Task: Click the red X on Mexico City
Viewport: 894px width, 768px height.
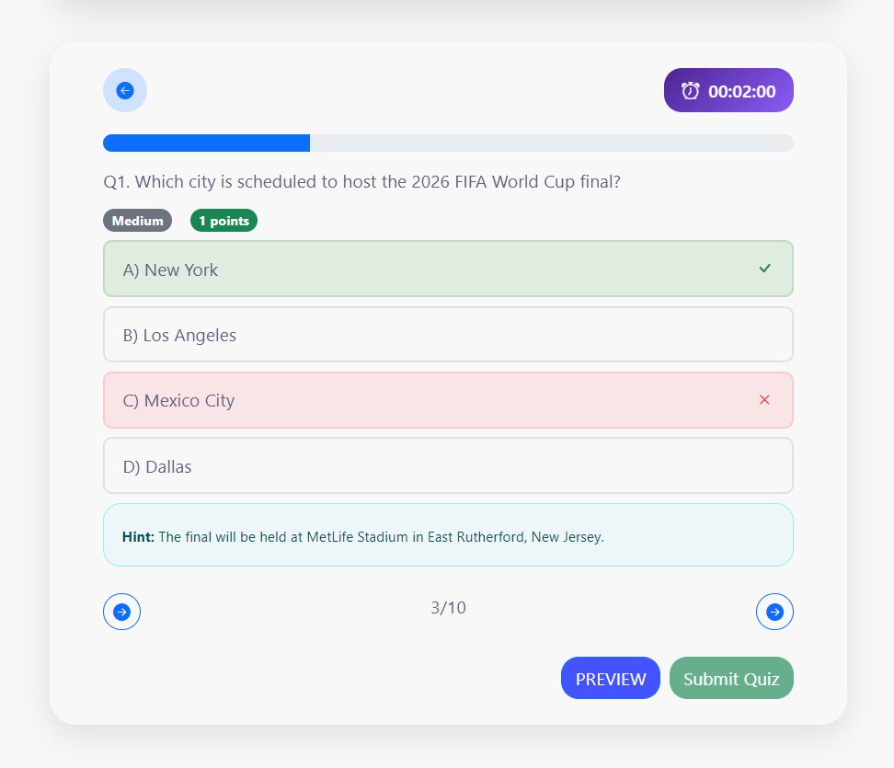Action: (764, 400)
